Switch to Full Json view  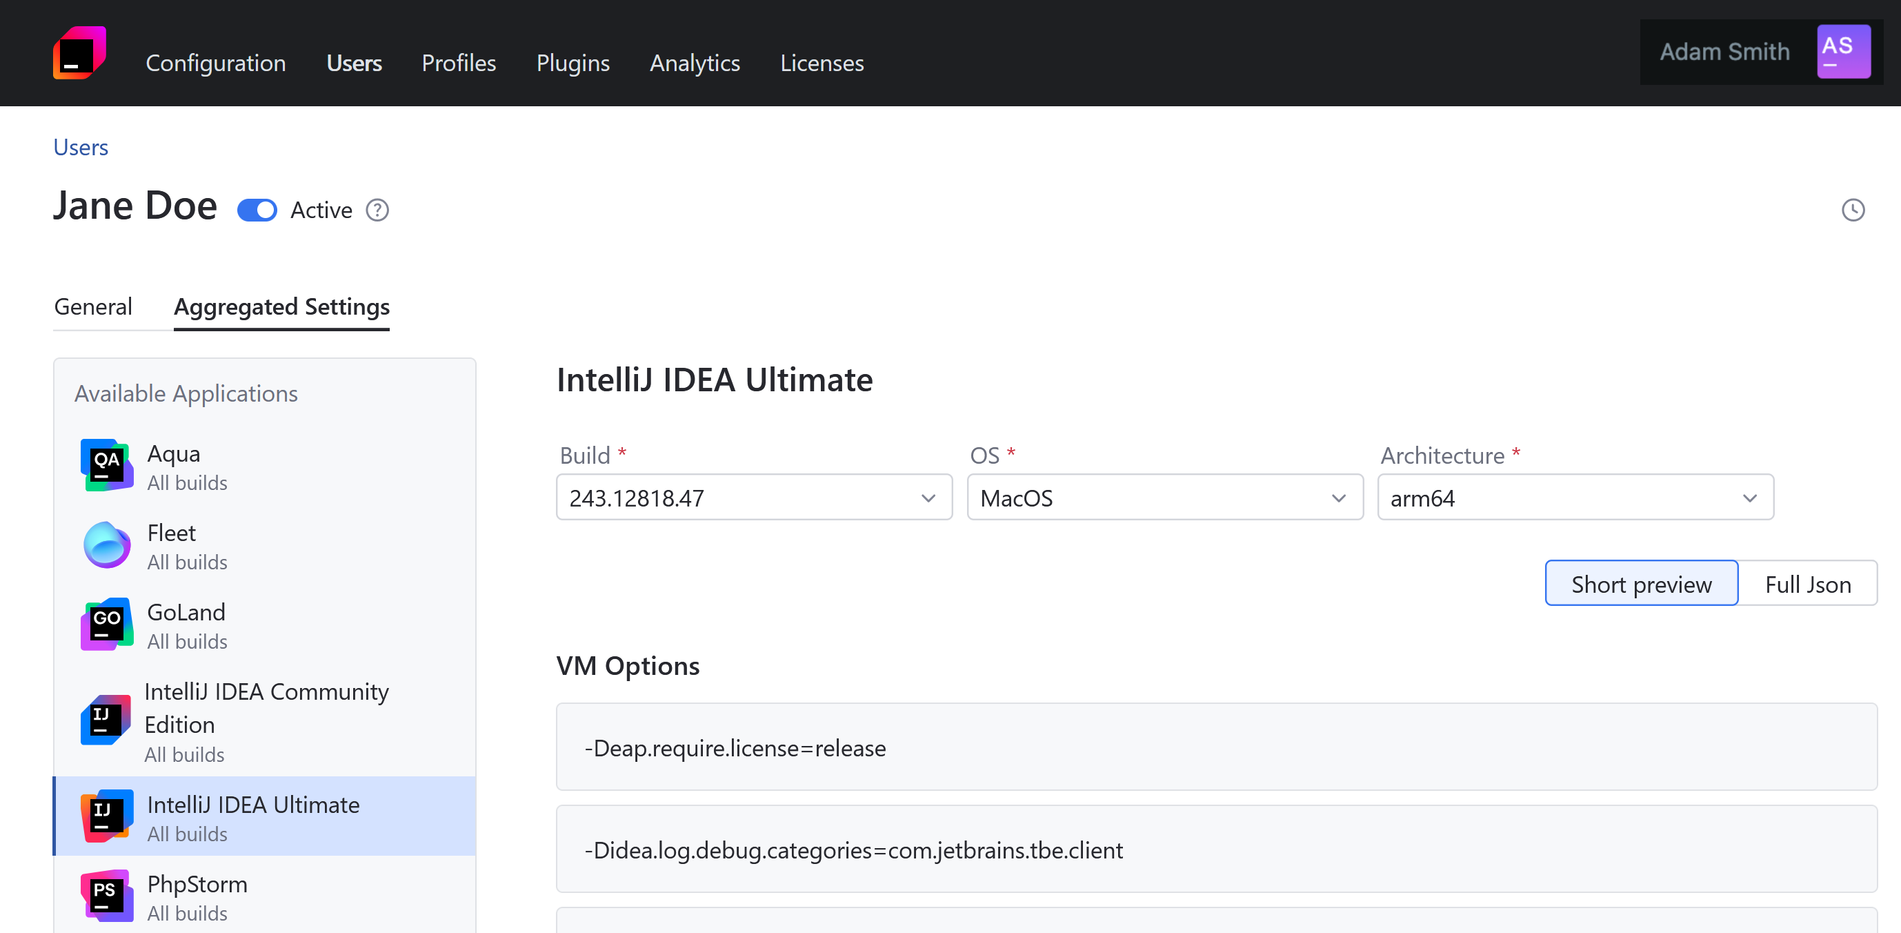point(1807,584)
